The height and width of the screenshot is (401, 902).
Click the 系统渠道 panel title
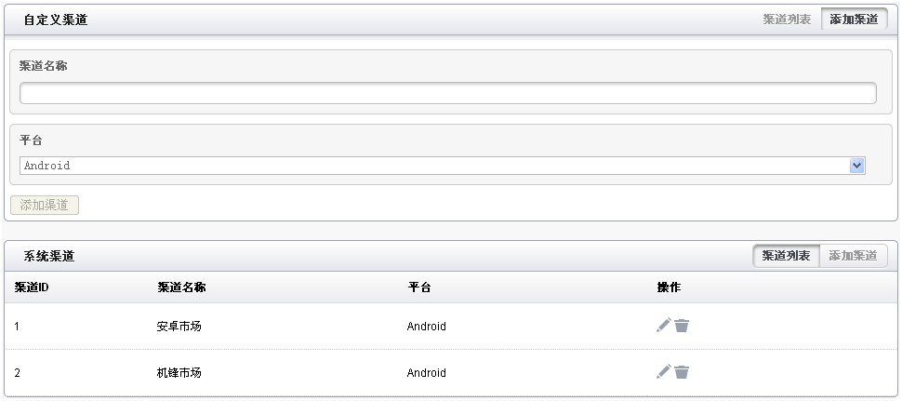(x=49, y=257)
